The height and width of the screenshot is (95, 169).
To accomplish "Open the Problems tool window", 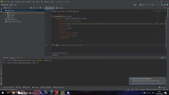I will [x=27, y=87].
